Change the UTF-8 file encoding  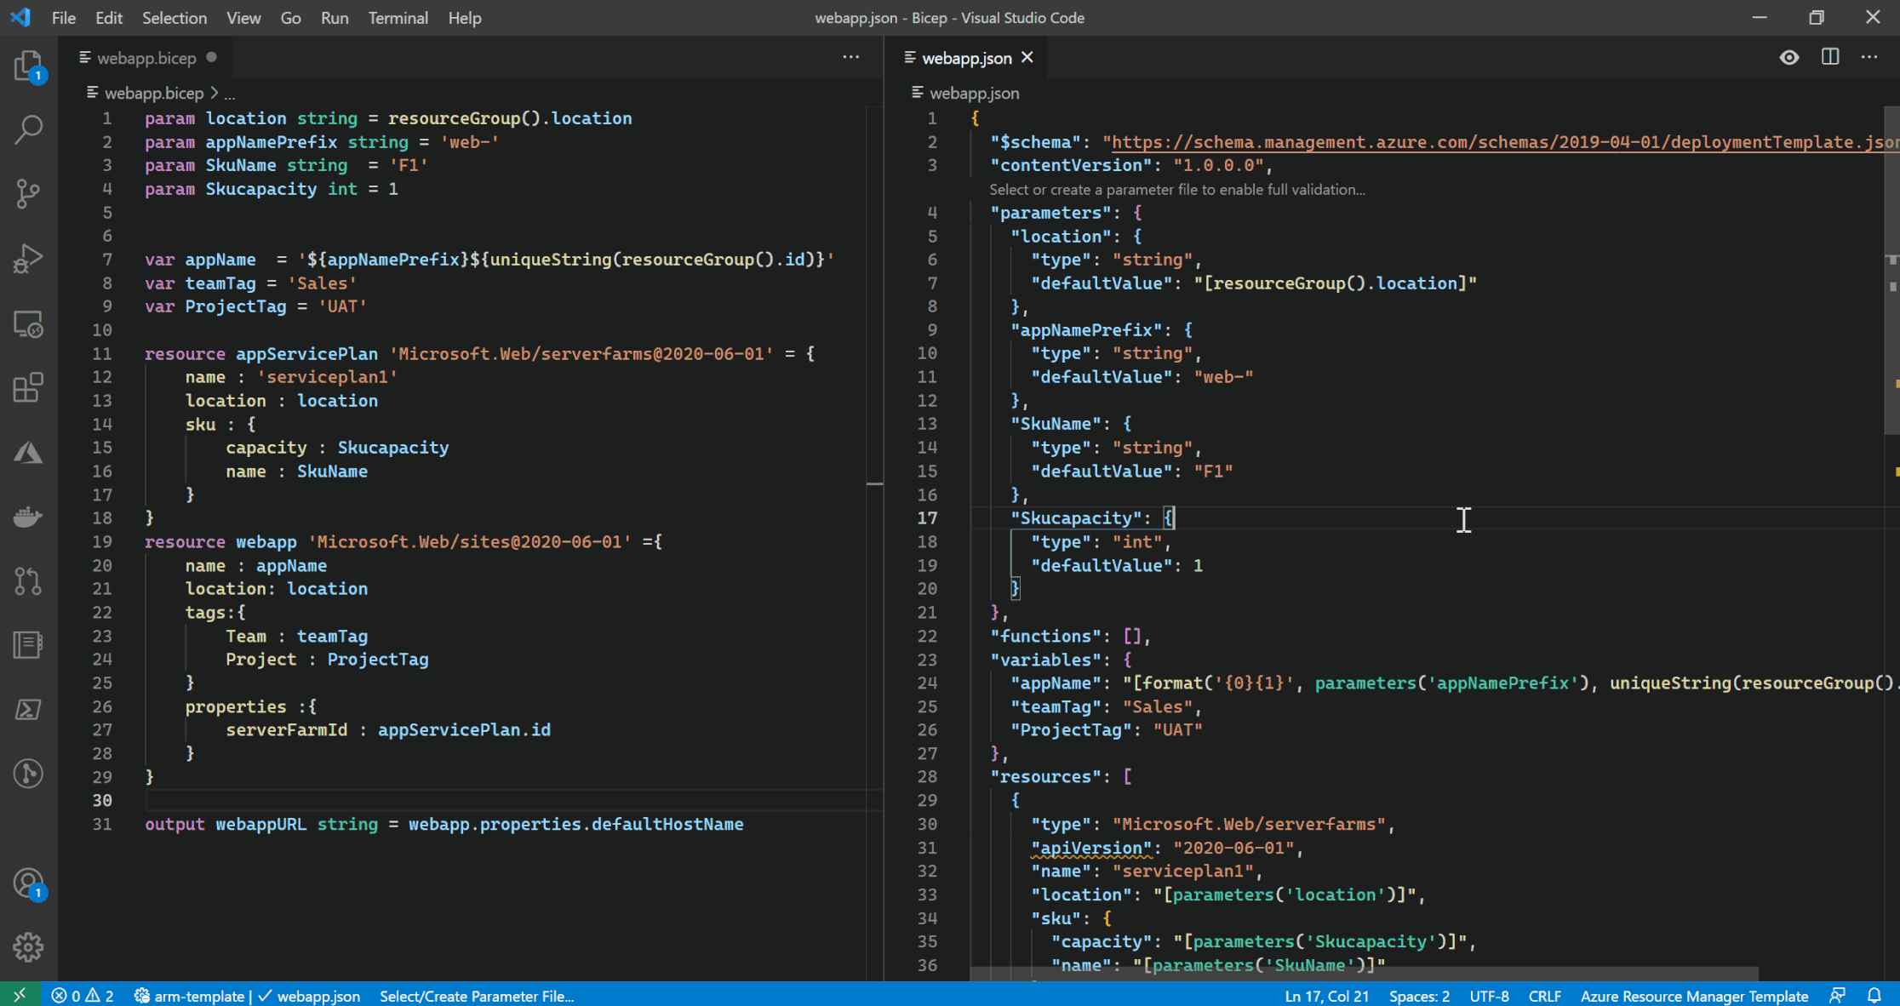coord(1489,995)
